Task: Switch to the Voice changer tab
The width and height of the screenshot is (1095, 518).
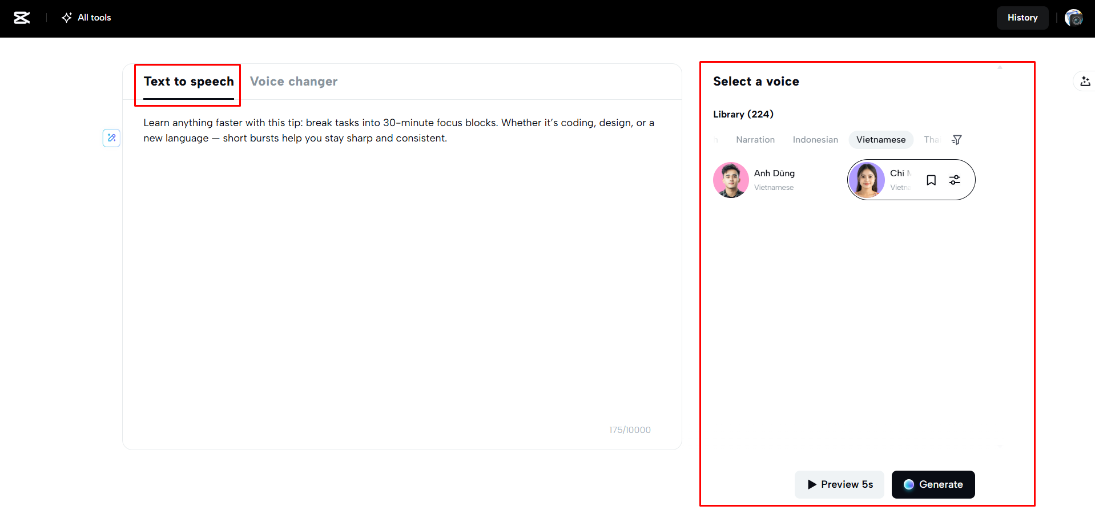Action: [x=294, y=81]
